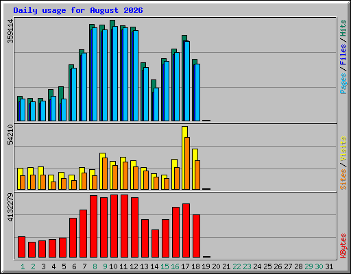The height and width of the screenshot is (274, 351).
Task: Click day label 27 on the axis
Action: click(288, 266)
